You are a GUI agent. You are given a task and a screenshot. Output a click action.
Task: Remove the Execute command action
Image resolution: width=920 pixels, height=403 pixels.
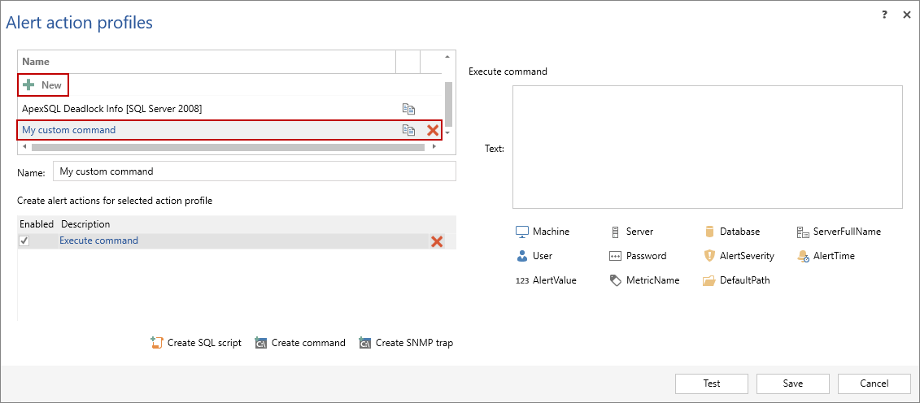(x=437, y=241)
